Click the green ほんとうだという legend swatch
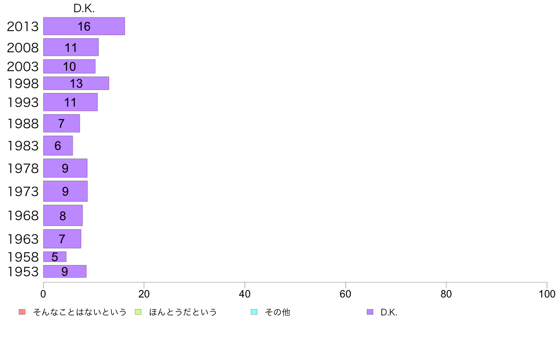Viewport: 560px width, 347px height. click(138, 312)
